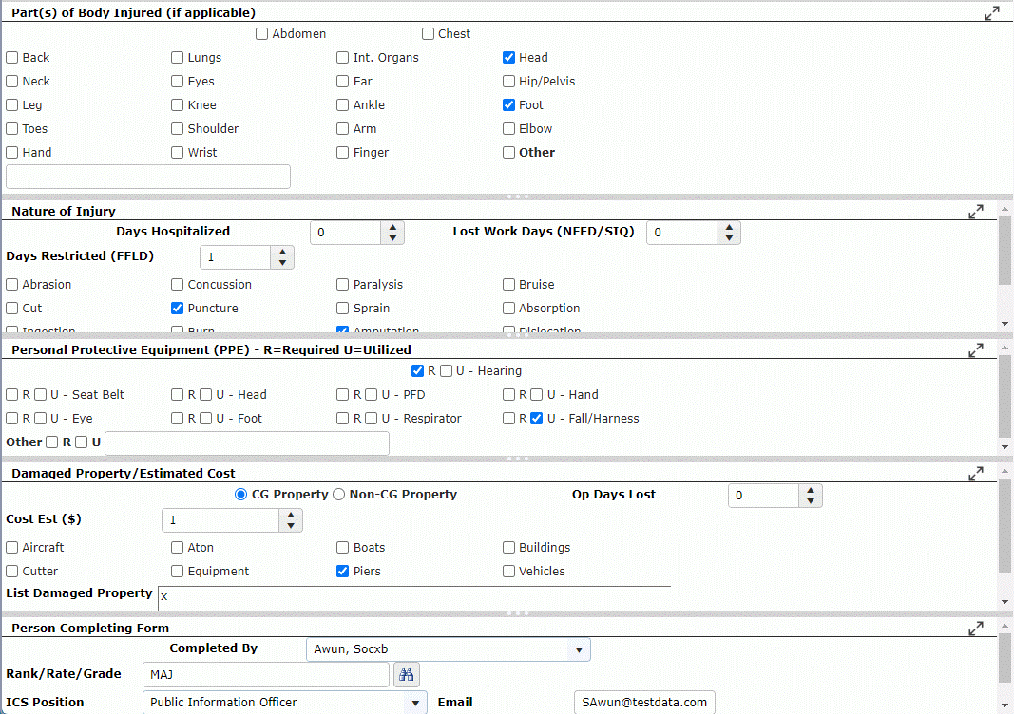Click the binoculars search icon for Rank/Rate/Grade

(x=407, y=674)
